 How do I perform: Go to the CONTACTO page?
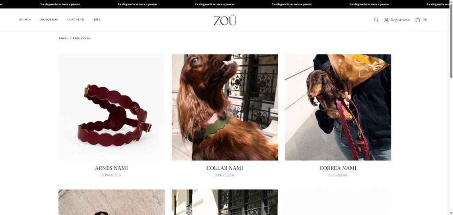click(x=76, y=19)
